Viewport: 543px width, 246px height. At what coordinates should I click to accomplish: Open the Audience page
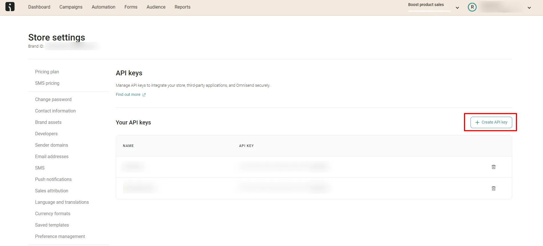pos(156,7)
